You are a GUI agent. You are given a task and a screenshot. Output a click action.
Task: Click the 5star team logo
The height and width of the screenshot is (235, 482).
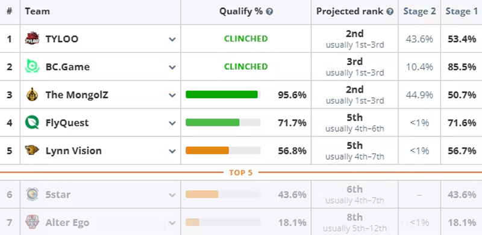[x=33, y=195]
